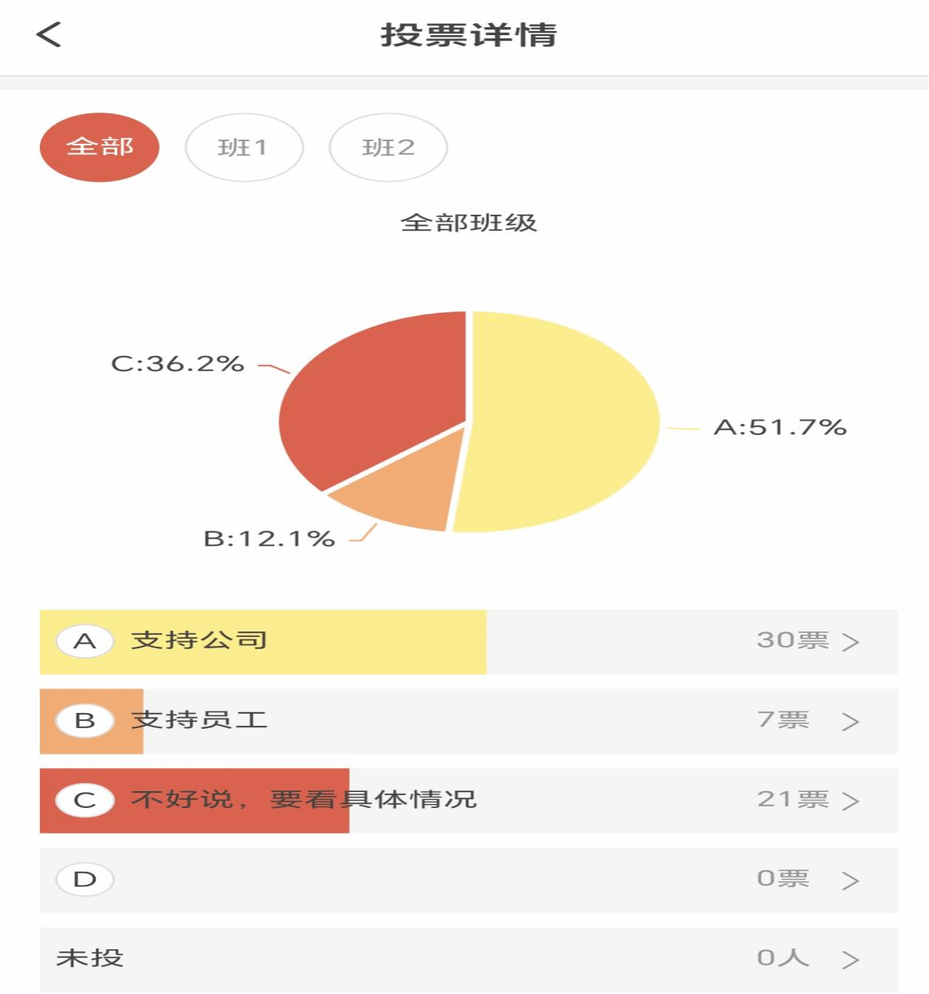Switch to the 班2 tab
Screen dimensions: 929x994
click(389, 148)
